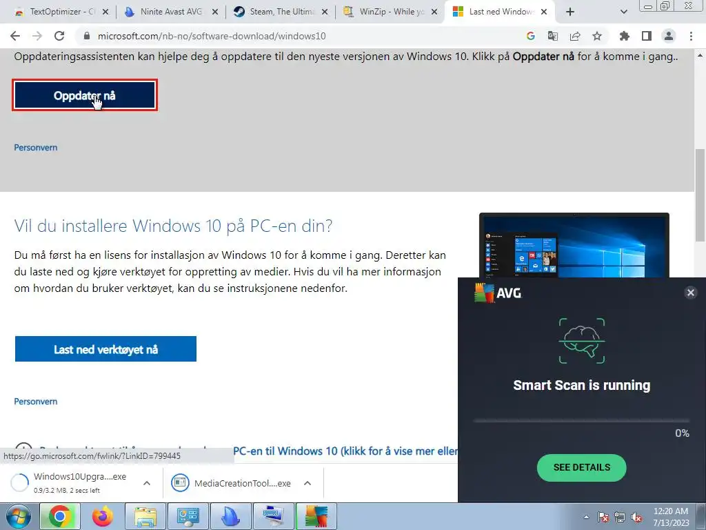Open the Personvern link under Last ned verktøyet

click(36, 401)
